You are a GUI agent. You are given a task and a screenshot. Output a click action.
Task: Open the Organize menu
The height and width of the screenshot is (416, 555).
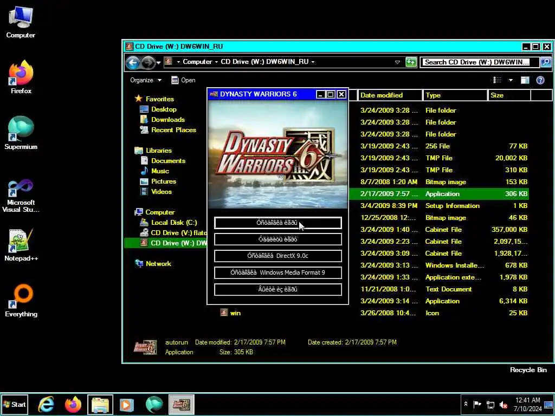[x=145, y=80]
